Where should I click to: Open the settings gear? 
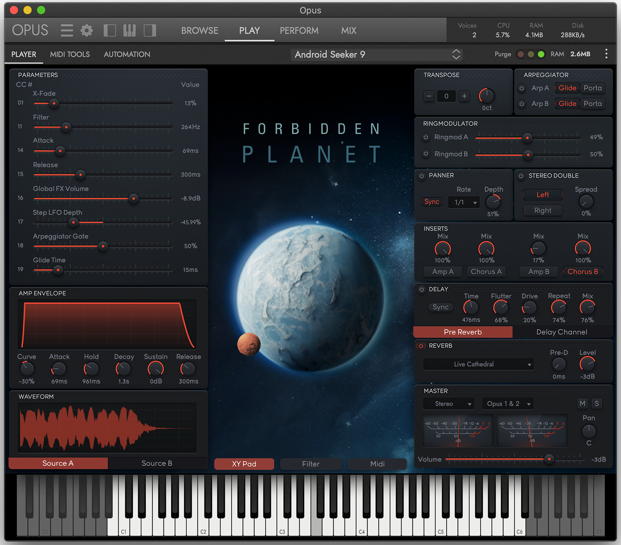point(86,30)
